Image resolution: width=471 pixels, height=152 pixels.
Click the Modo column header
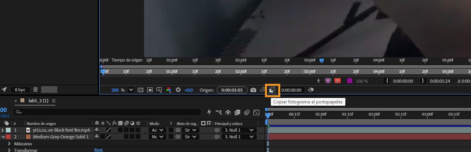[154, 123]
